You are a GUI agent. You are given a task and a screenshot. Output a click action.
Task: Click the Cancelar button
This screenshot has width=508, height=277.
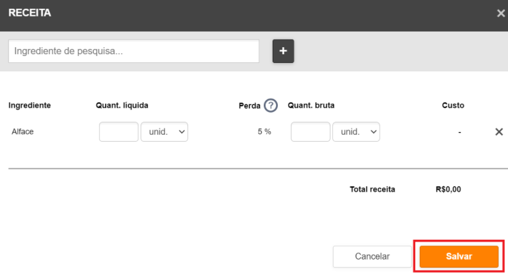point(373,256)
